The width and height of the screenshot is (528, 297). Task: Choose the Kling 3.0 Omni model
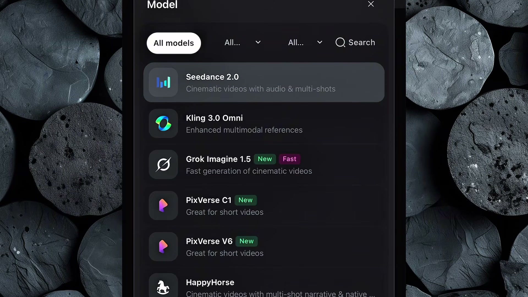(264, 123)
